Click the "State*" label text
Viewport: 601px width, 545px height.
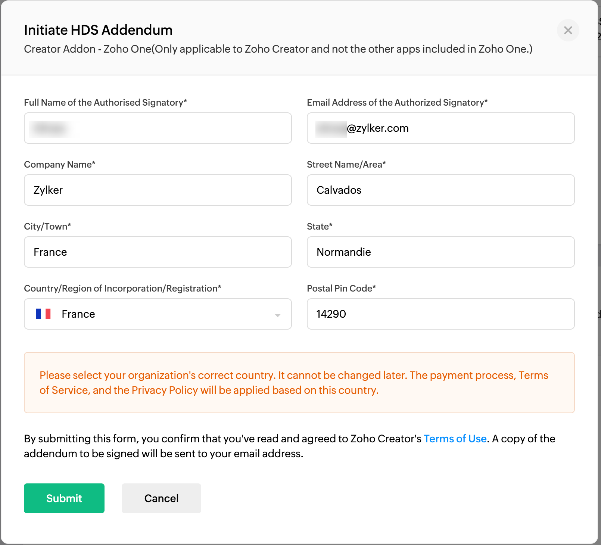(320, 227)
